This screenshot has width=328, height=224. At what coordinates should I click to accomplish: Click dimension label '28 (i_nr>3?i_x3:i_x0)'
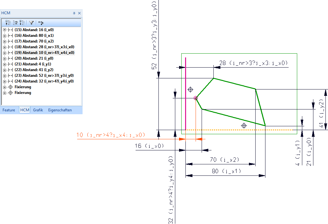[253, 63]
